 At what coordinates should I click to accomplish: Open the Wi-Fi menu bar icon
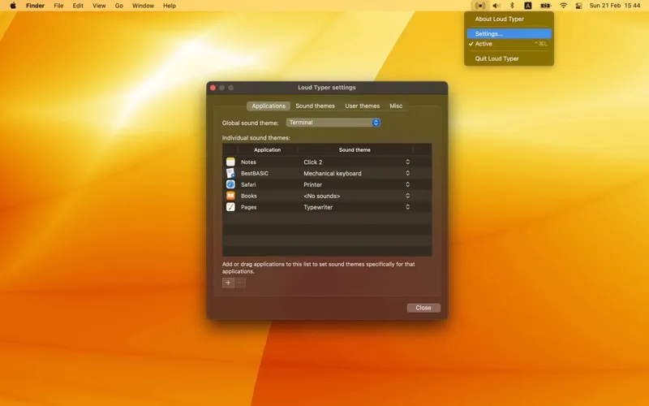(563, 6)
